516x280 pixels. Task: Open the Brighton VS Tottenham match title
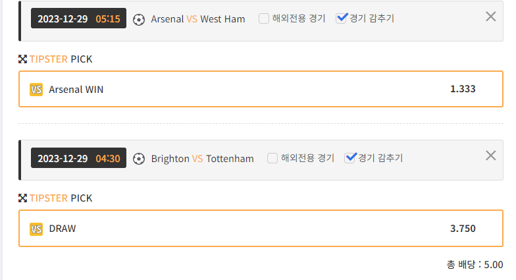click(x=202, y=159)
